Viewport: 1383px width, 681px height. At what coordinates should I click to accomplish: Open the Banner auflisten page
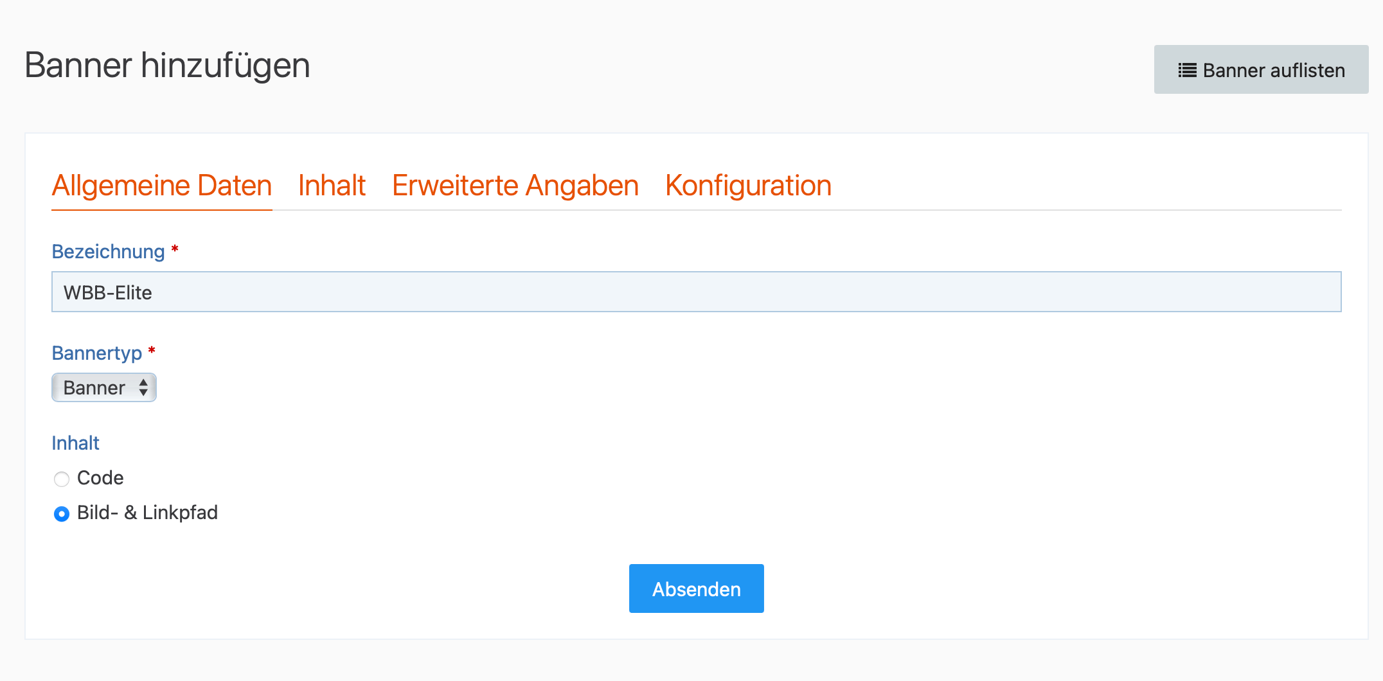[1261, 69]
